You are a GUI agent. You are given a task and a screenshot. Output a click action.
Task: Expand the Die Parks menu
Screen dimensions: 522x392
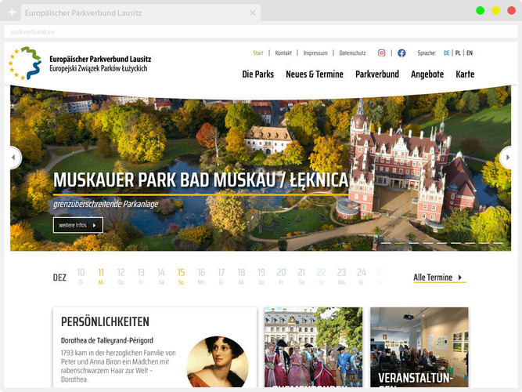(x=257, y=74)
